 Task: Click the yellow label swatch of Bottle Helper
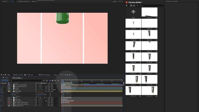click(x=9, y=91)
